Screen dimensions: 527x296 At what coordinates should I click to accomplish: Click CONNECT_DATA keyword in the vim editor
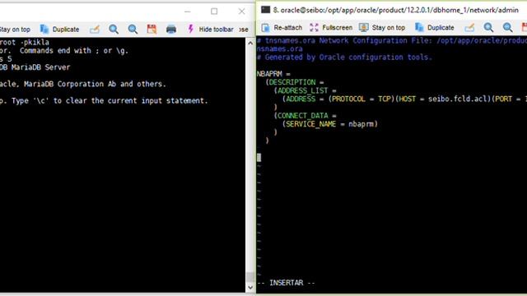point(302,116)
